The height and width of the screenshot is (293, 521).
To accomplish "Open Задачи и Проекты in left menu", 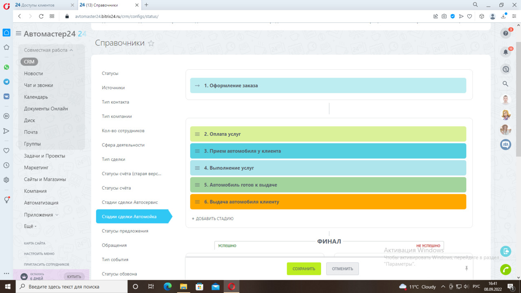I will coord(44,156).
